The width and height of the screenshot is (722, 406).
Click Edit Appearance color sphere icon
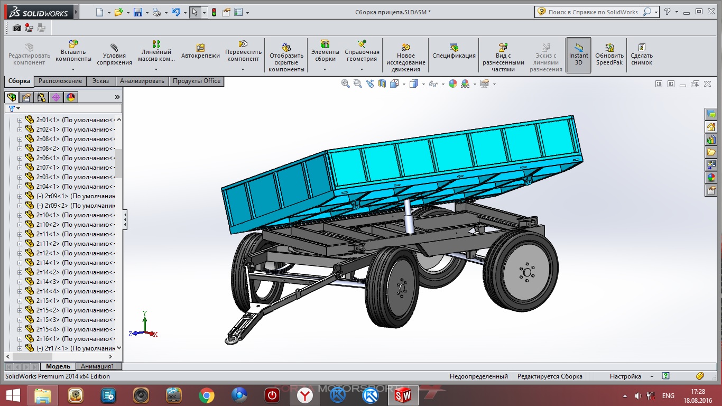452,84
